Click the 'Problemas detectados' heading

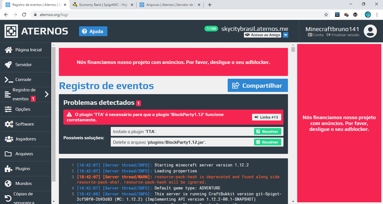pos(99,103)
